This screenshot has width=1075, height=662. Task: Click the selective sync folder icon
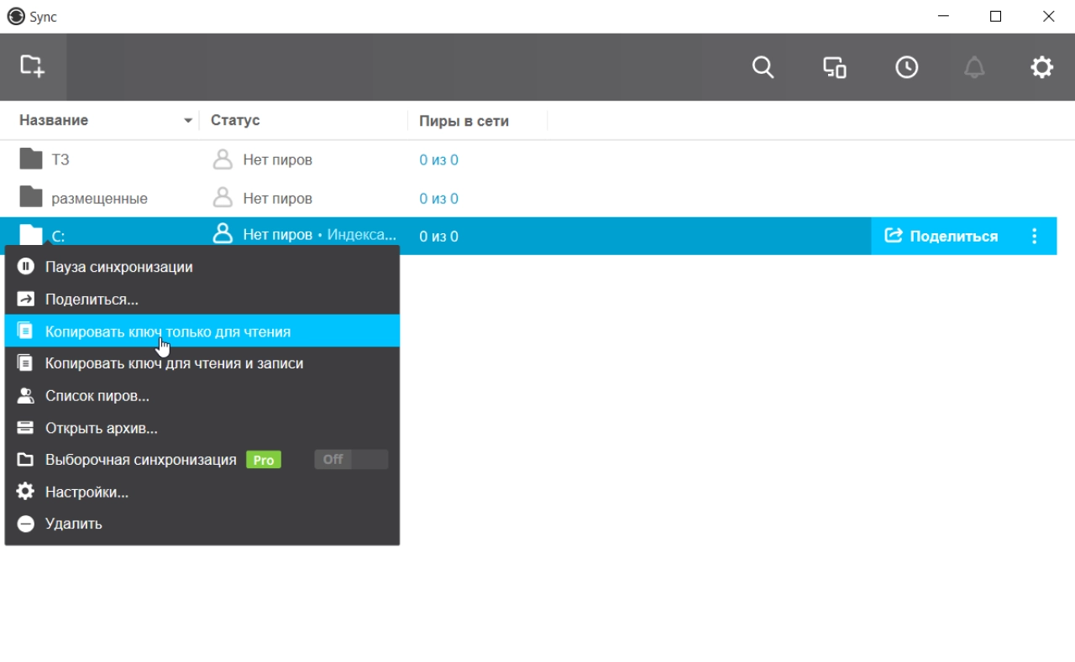coord(25,460)
